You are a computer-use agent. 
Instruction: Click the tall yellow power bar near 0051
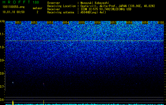[13, 103]
